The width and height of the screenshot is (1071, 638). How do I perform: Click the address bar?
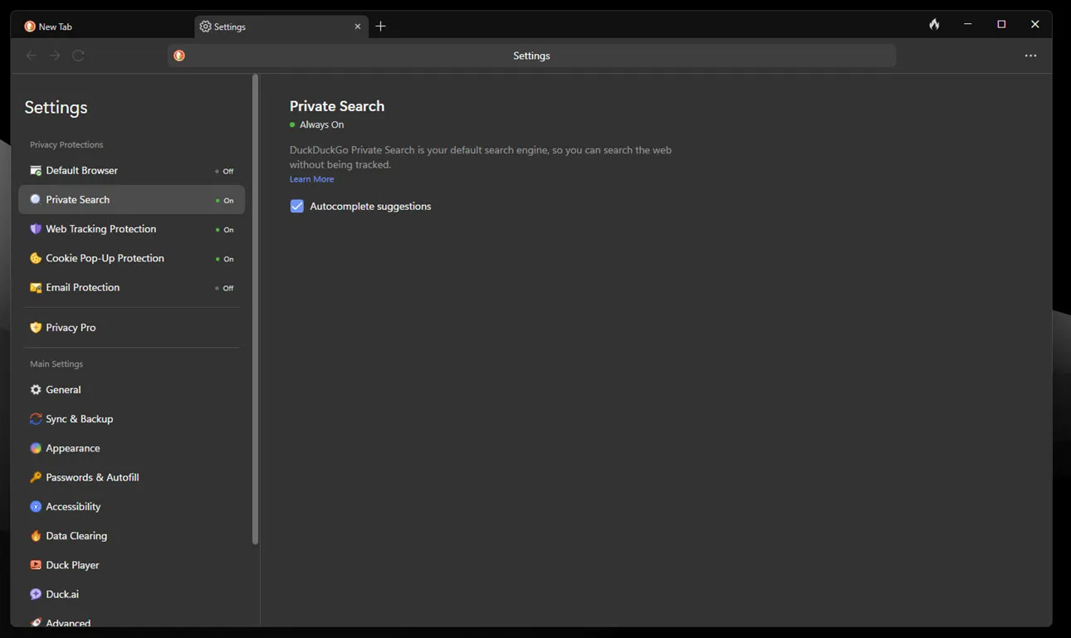(531, 56)
